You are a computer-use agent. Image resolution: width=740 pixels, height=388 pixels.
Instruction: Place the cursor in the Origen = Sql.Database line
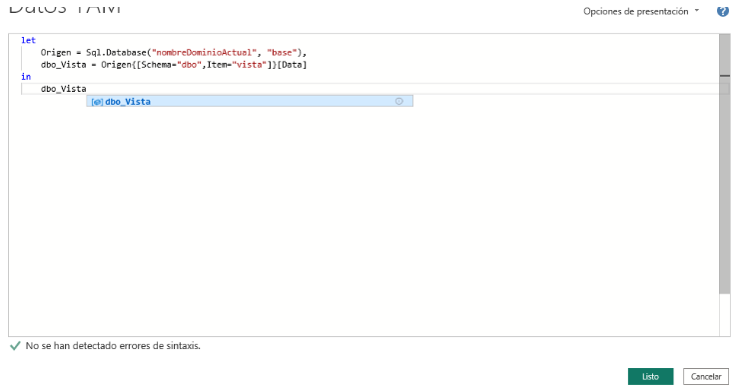click(173, 52)
